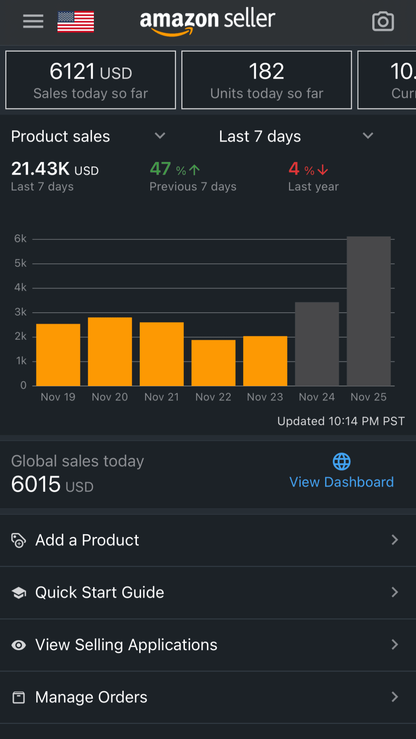The width and height of the screenshot is (416, 739).
Task: Select the orange Nov 20 sales bar
Action: 110,351
